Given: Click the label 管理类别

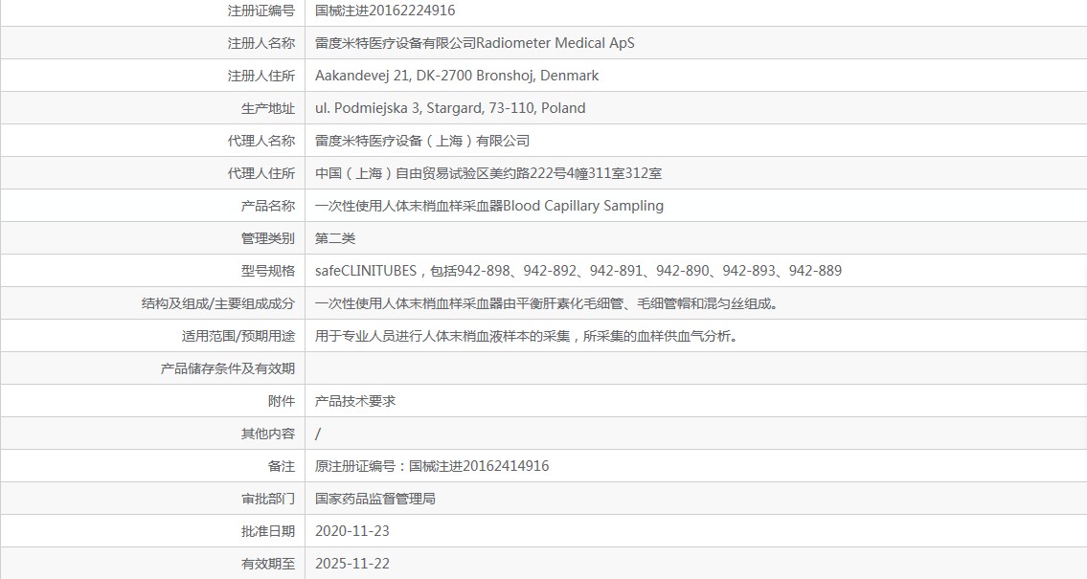Looking at the screenshot, I should tap(268, 238).
